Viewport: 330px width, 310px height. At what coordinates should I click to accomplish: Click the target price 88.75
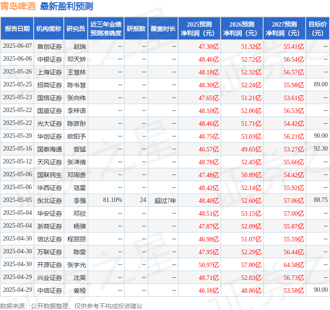(321, 200)
